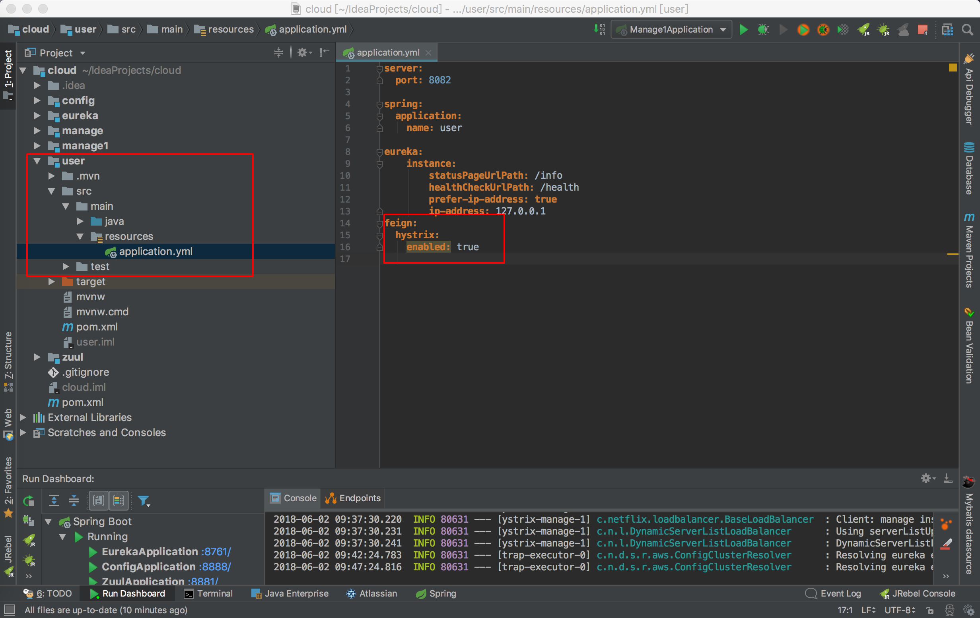This screenshot has width=980, height=618.
Task: Click the filter icon in Run Dashboard
Action: 143,501
